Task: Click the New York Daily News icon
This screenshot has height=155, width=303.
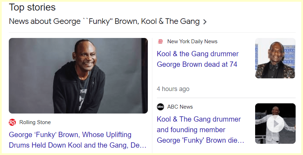Action: [x=160, y=41]
